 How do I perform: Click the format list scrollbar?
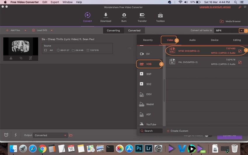point(164,90)
